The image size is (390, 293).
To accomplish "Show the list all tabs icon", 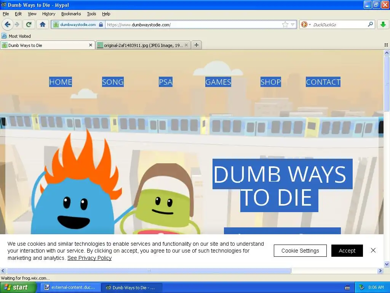I will click(386, 45).
